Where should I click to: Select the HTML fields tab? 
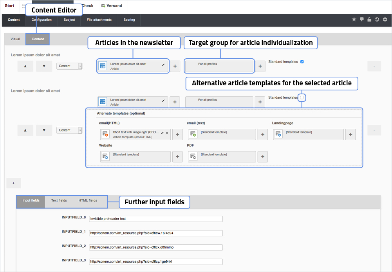tap(88, 201)
